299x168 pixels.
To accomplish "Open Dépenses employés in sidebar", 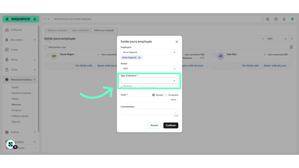I will pyautogui.click(x=21, y=93).
